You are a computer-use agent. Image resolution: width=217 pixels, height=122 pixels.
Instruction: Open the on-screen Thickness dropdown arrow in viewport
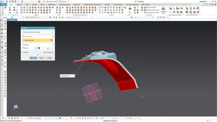[x=74, y=76]
